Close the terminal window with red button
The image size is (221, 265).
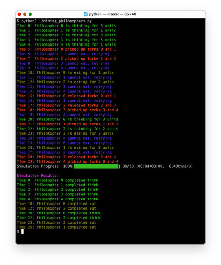coord(19,14)
